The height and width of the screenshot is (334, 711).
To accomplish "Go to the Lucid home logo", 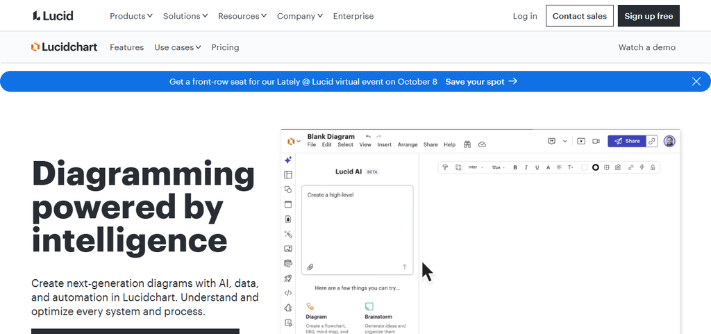I will point(53,16).
